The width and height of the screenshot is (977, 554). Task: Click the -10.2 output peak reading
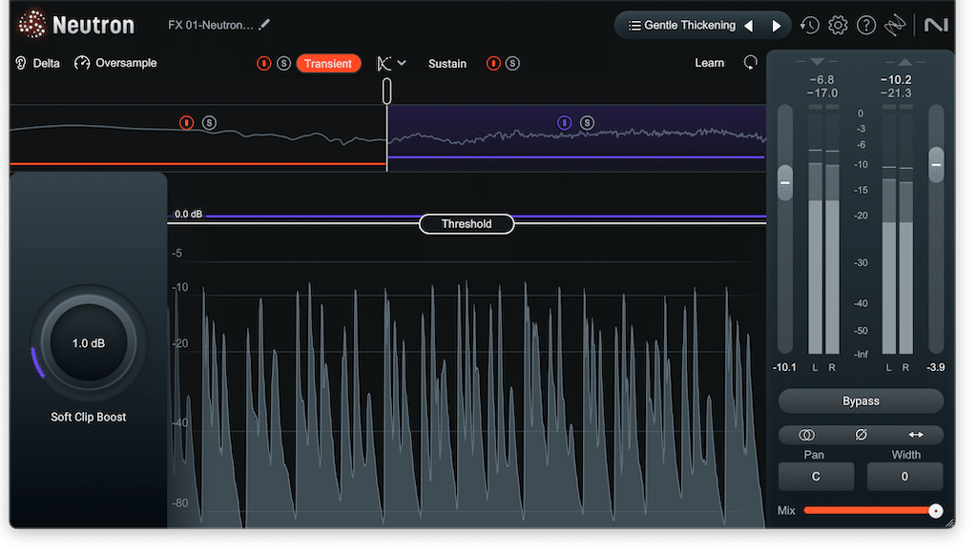click(x=896, y=80)
